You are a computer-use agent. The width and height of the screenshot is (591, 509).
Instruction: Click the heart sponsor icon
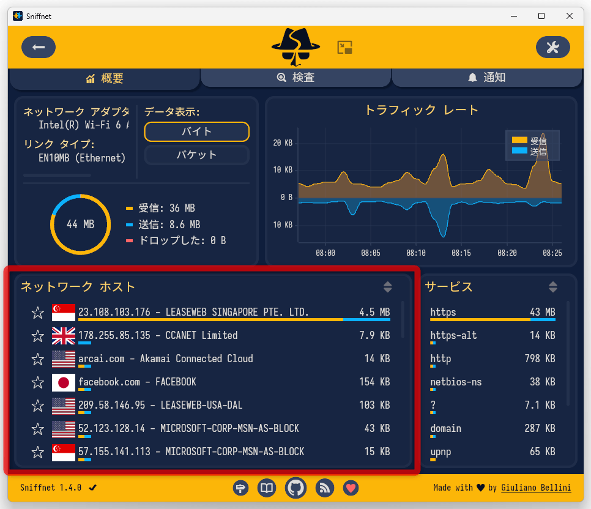pyautogui.click(x=351, y=488)
